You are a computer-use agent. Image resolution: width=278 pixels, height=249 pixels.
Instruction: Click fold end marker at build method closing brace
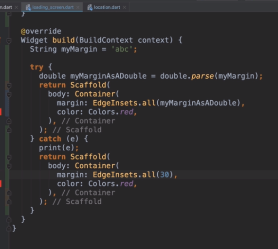point(9,220)
